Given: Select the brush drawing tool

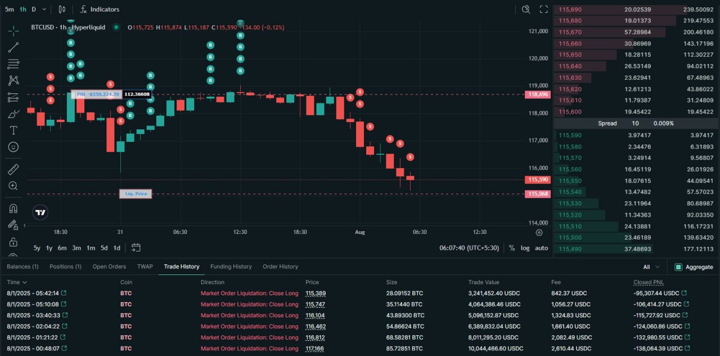Looking at the screenshot, I should (13, 114).
